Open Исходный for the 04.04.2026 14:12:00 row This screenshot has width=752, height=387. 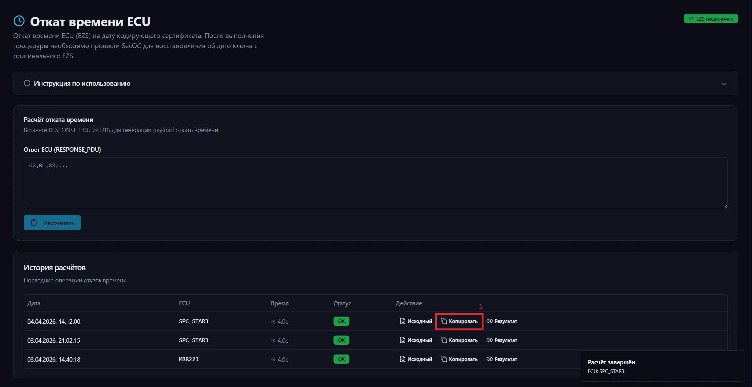416,321
